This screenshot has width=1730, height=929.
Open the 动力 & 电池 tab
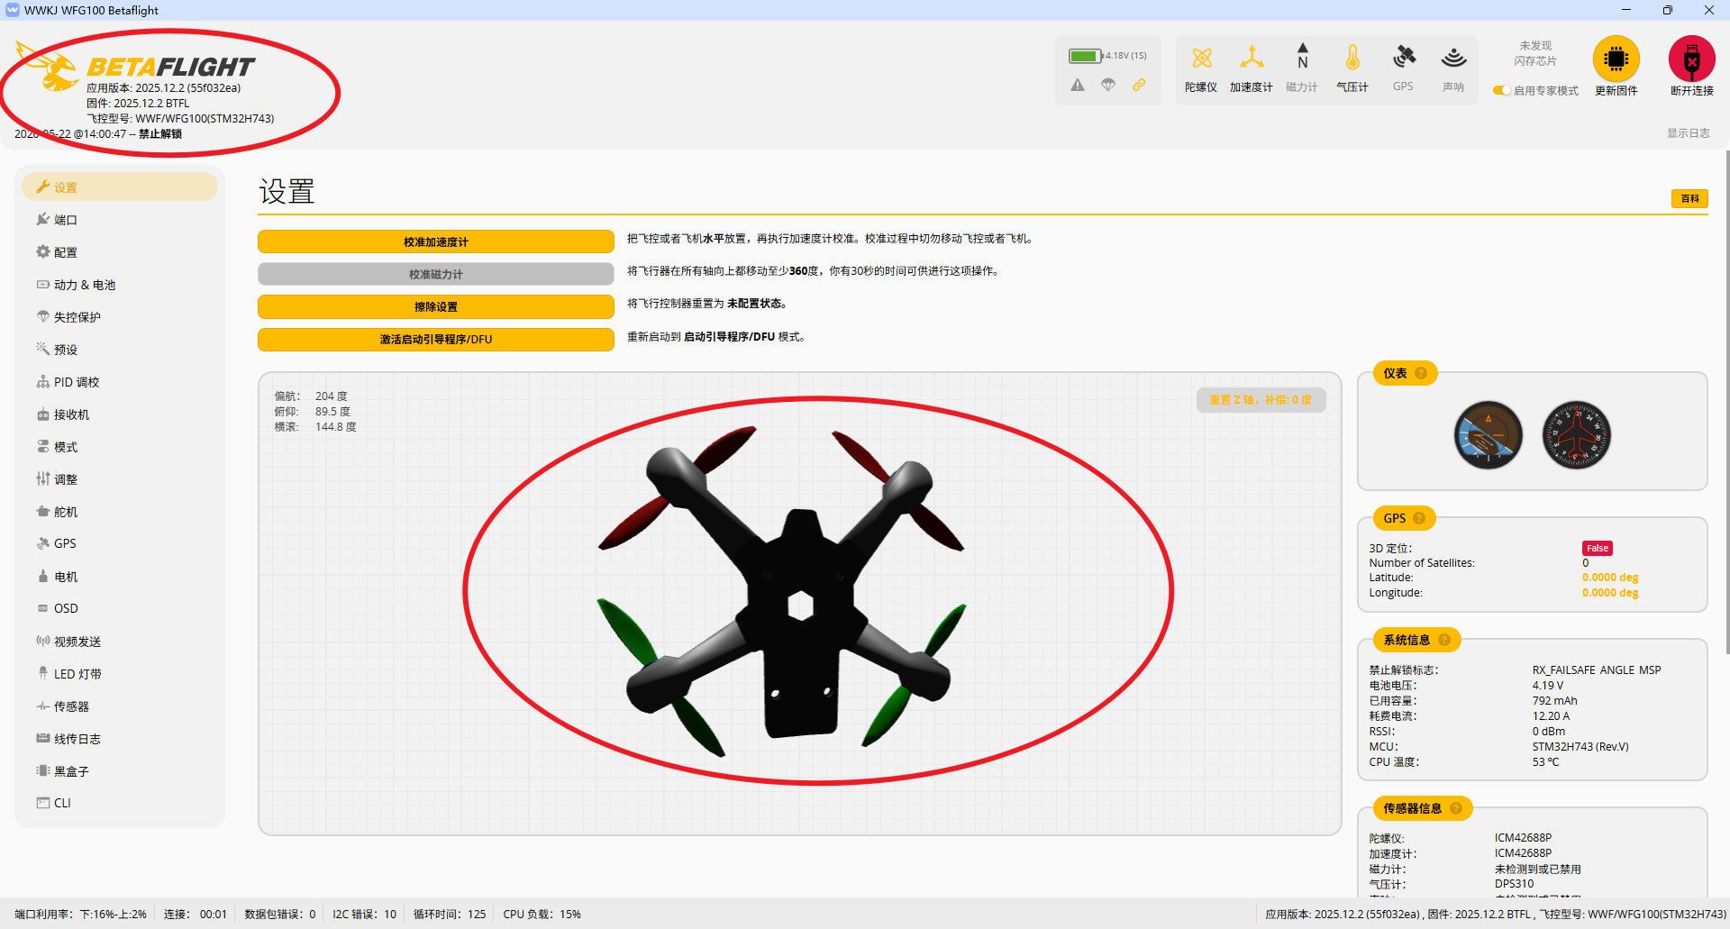tap(120, 285)
